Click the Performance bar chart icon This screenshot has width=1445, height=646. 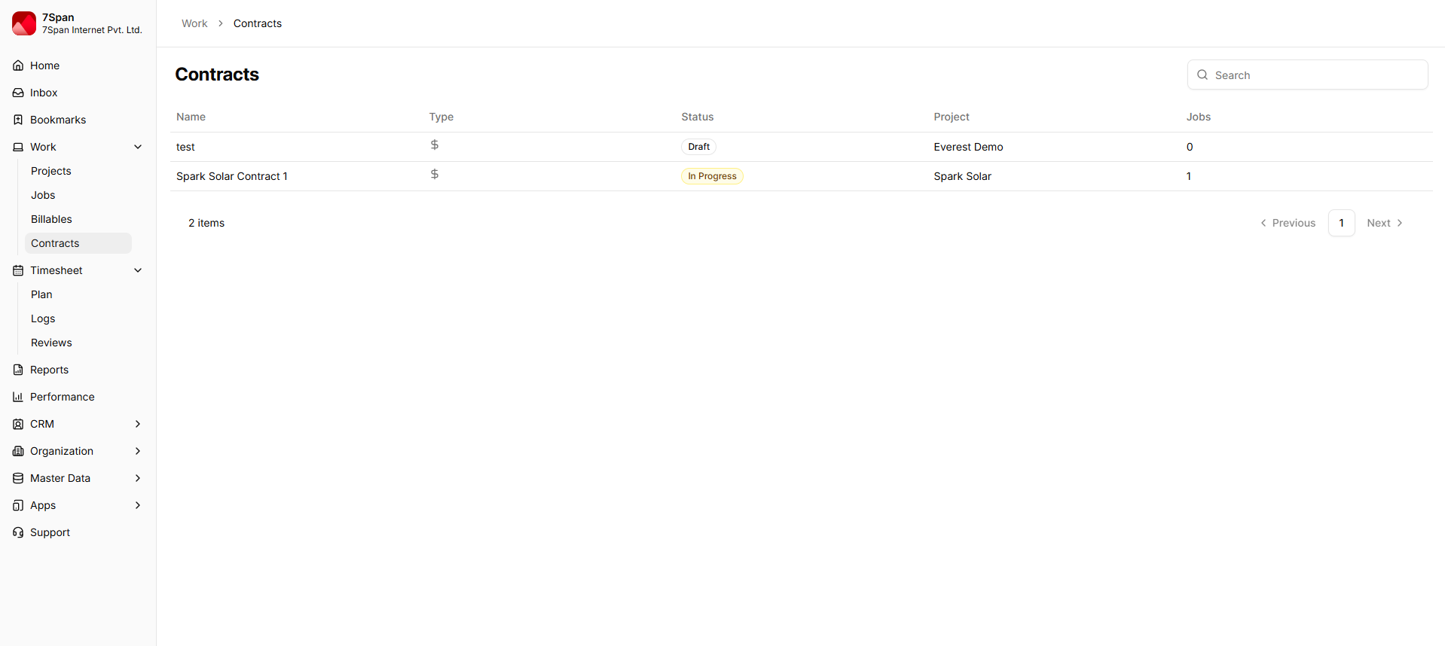[18, 397]
